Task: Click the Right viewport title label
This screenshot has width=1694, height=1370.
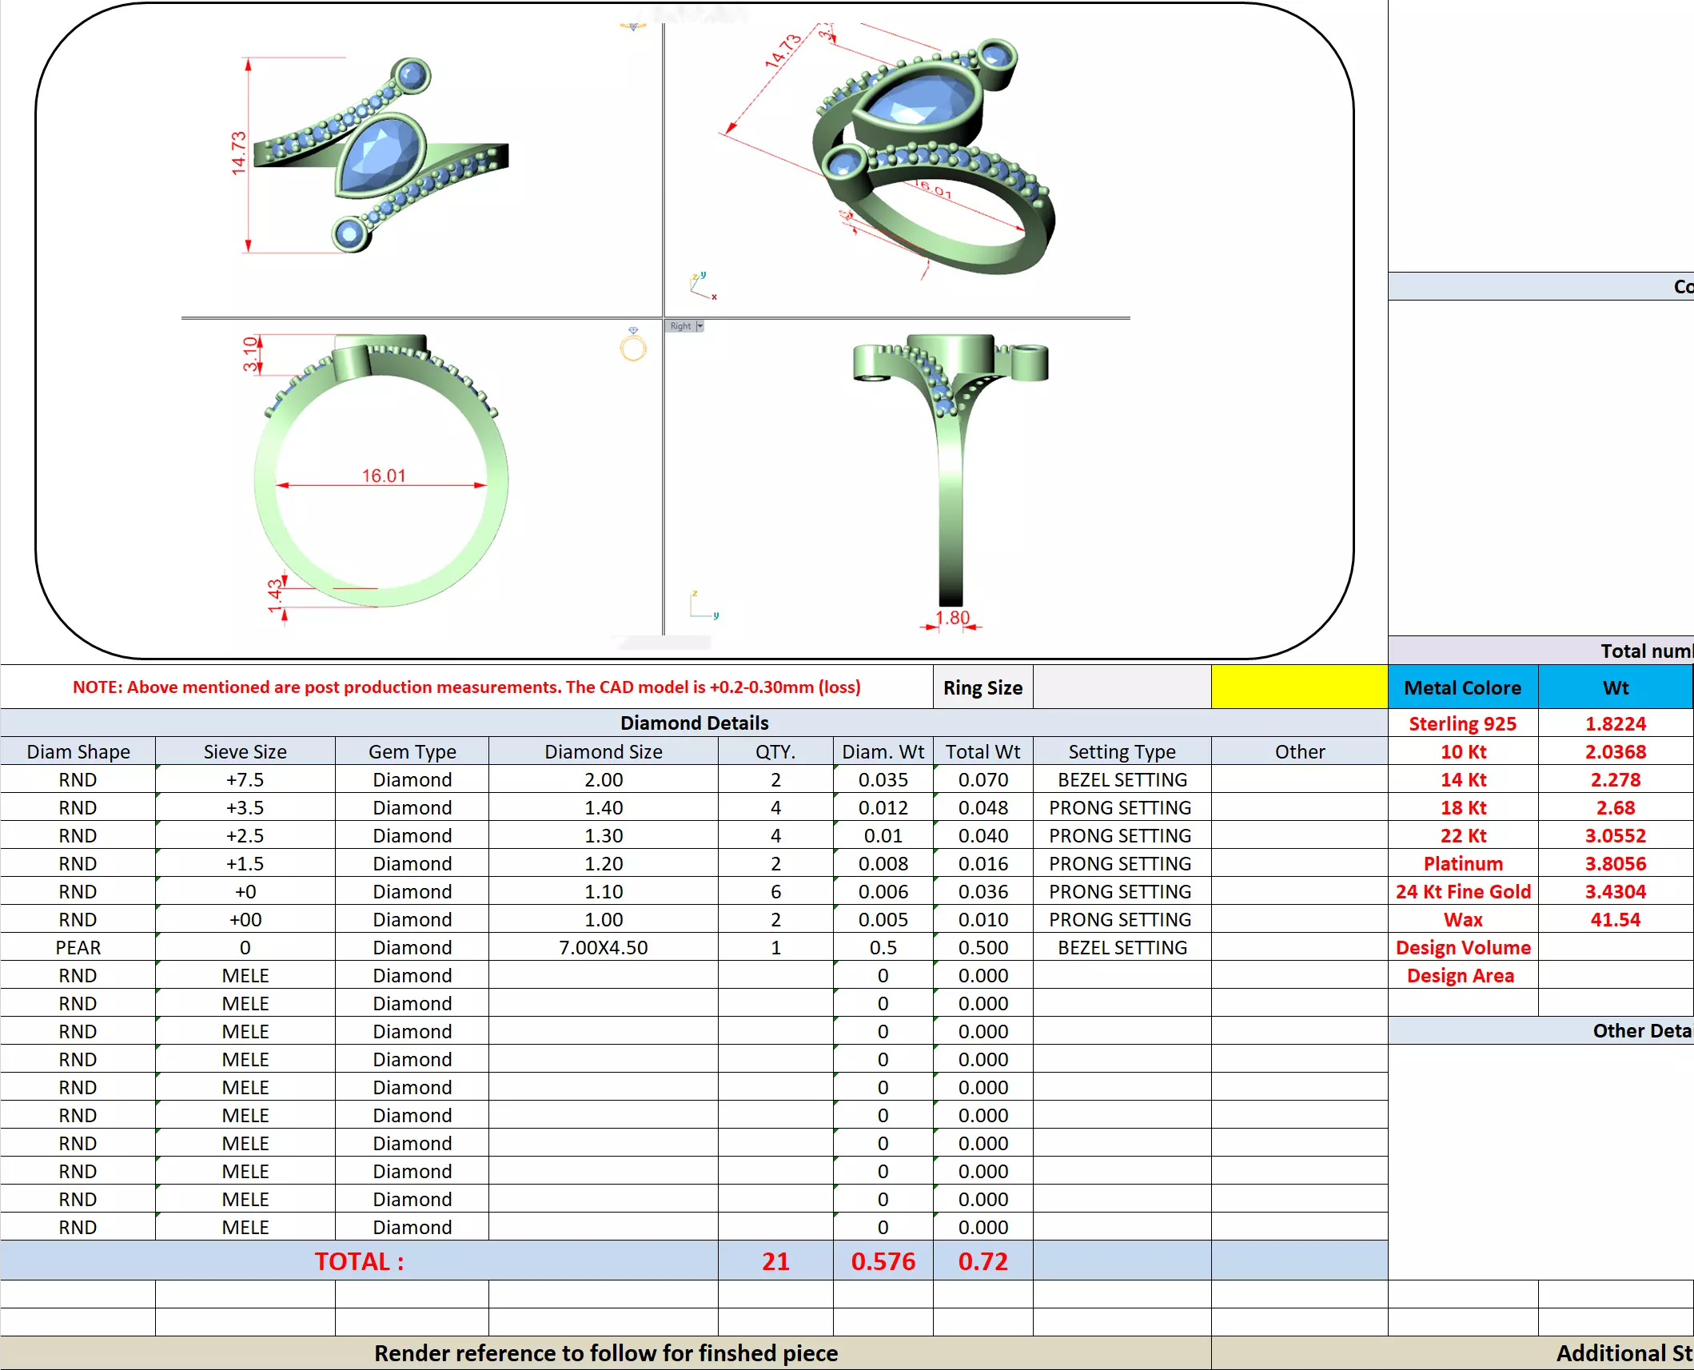Action: (680, 326)
